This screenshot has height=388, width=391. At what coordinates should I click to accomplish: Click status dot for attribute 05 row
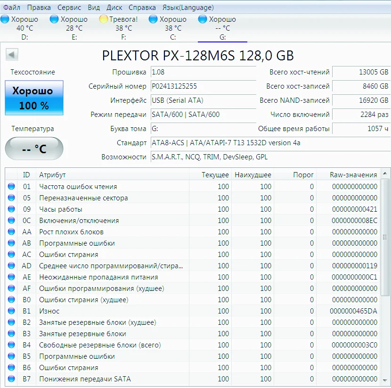coord(11,198)
